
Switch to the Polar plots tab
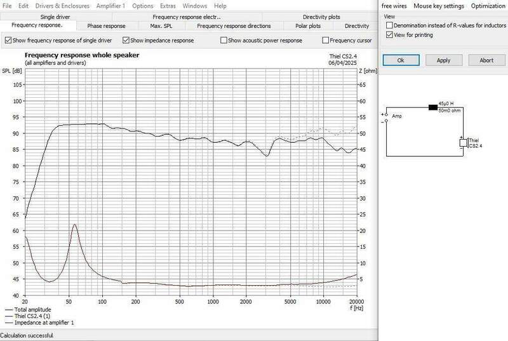pyautogui.click(x=304, y=26)
